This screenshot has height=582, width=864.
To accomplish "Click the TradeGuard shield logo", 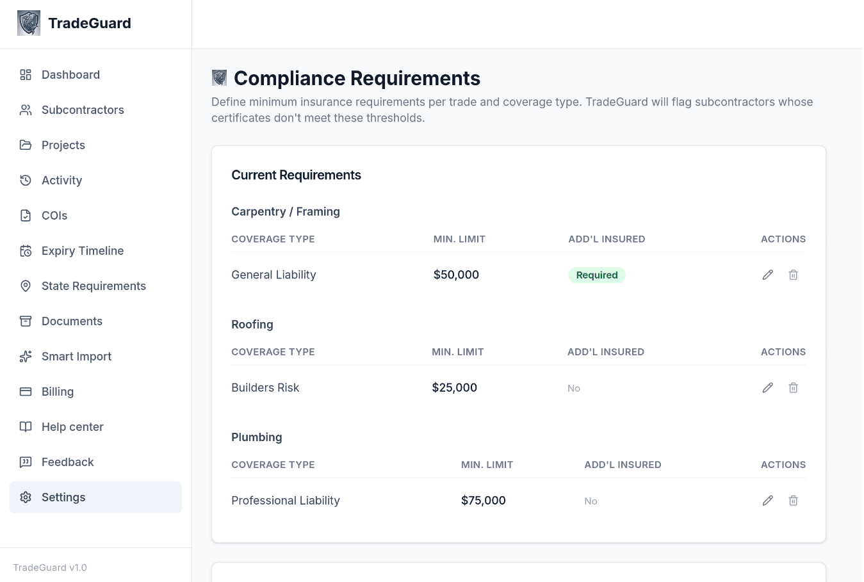I will pyautogui.click(x=29, y=23).
